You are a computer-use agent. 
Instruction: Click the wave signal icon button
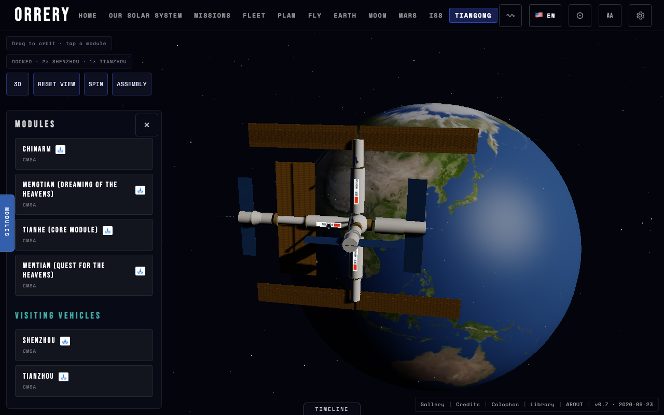pos(510,16)
